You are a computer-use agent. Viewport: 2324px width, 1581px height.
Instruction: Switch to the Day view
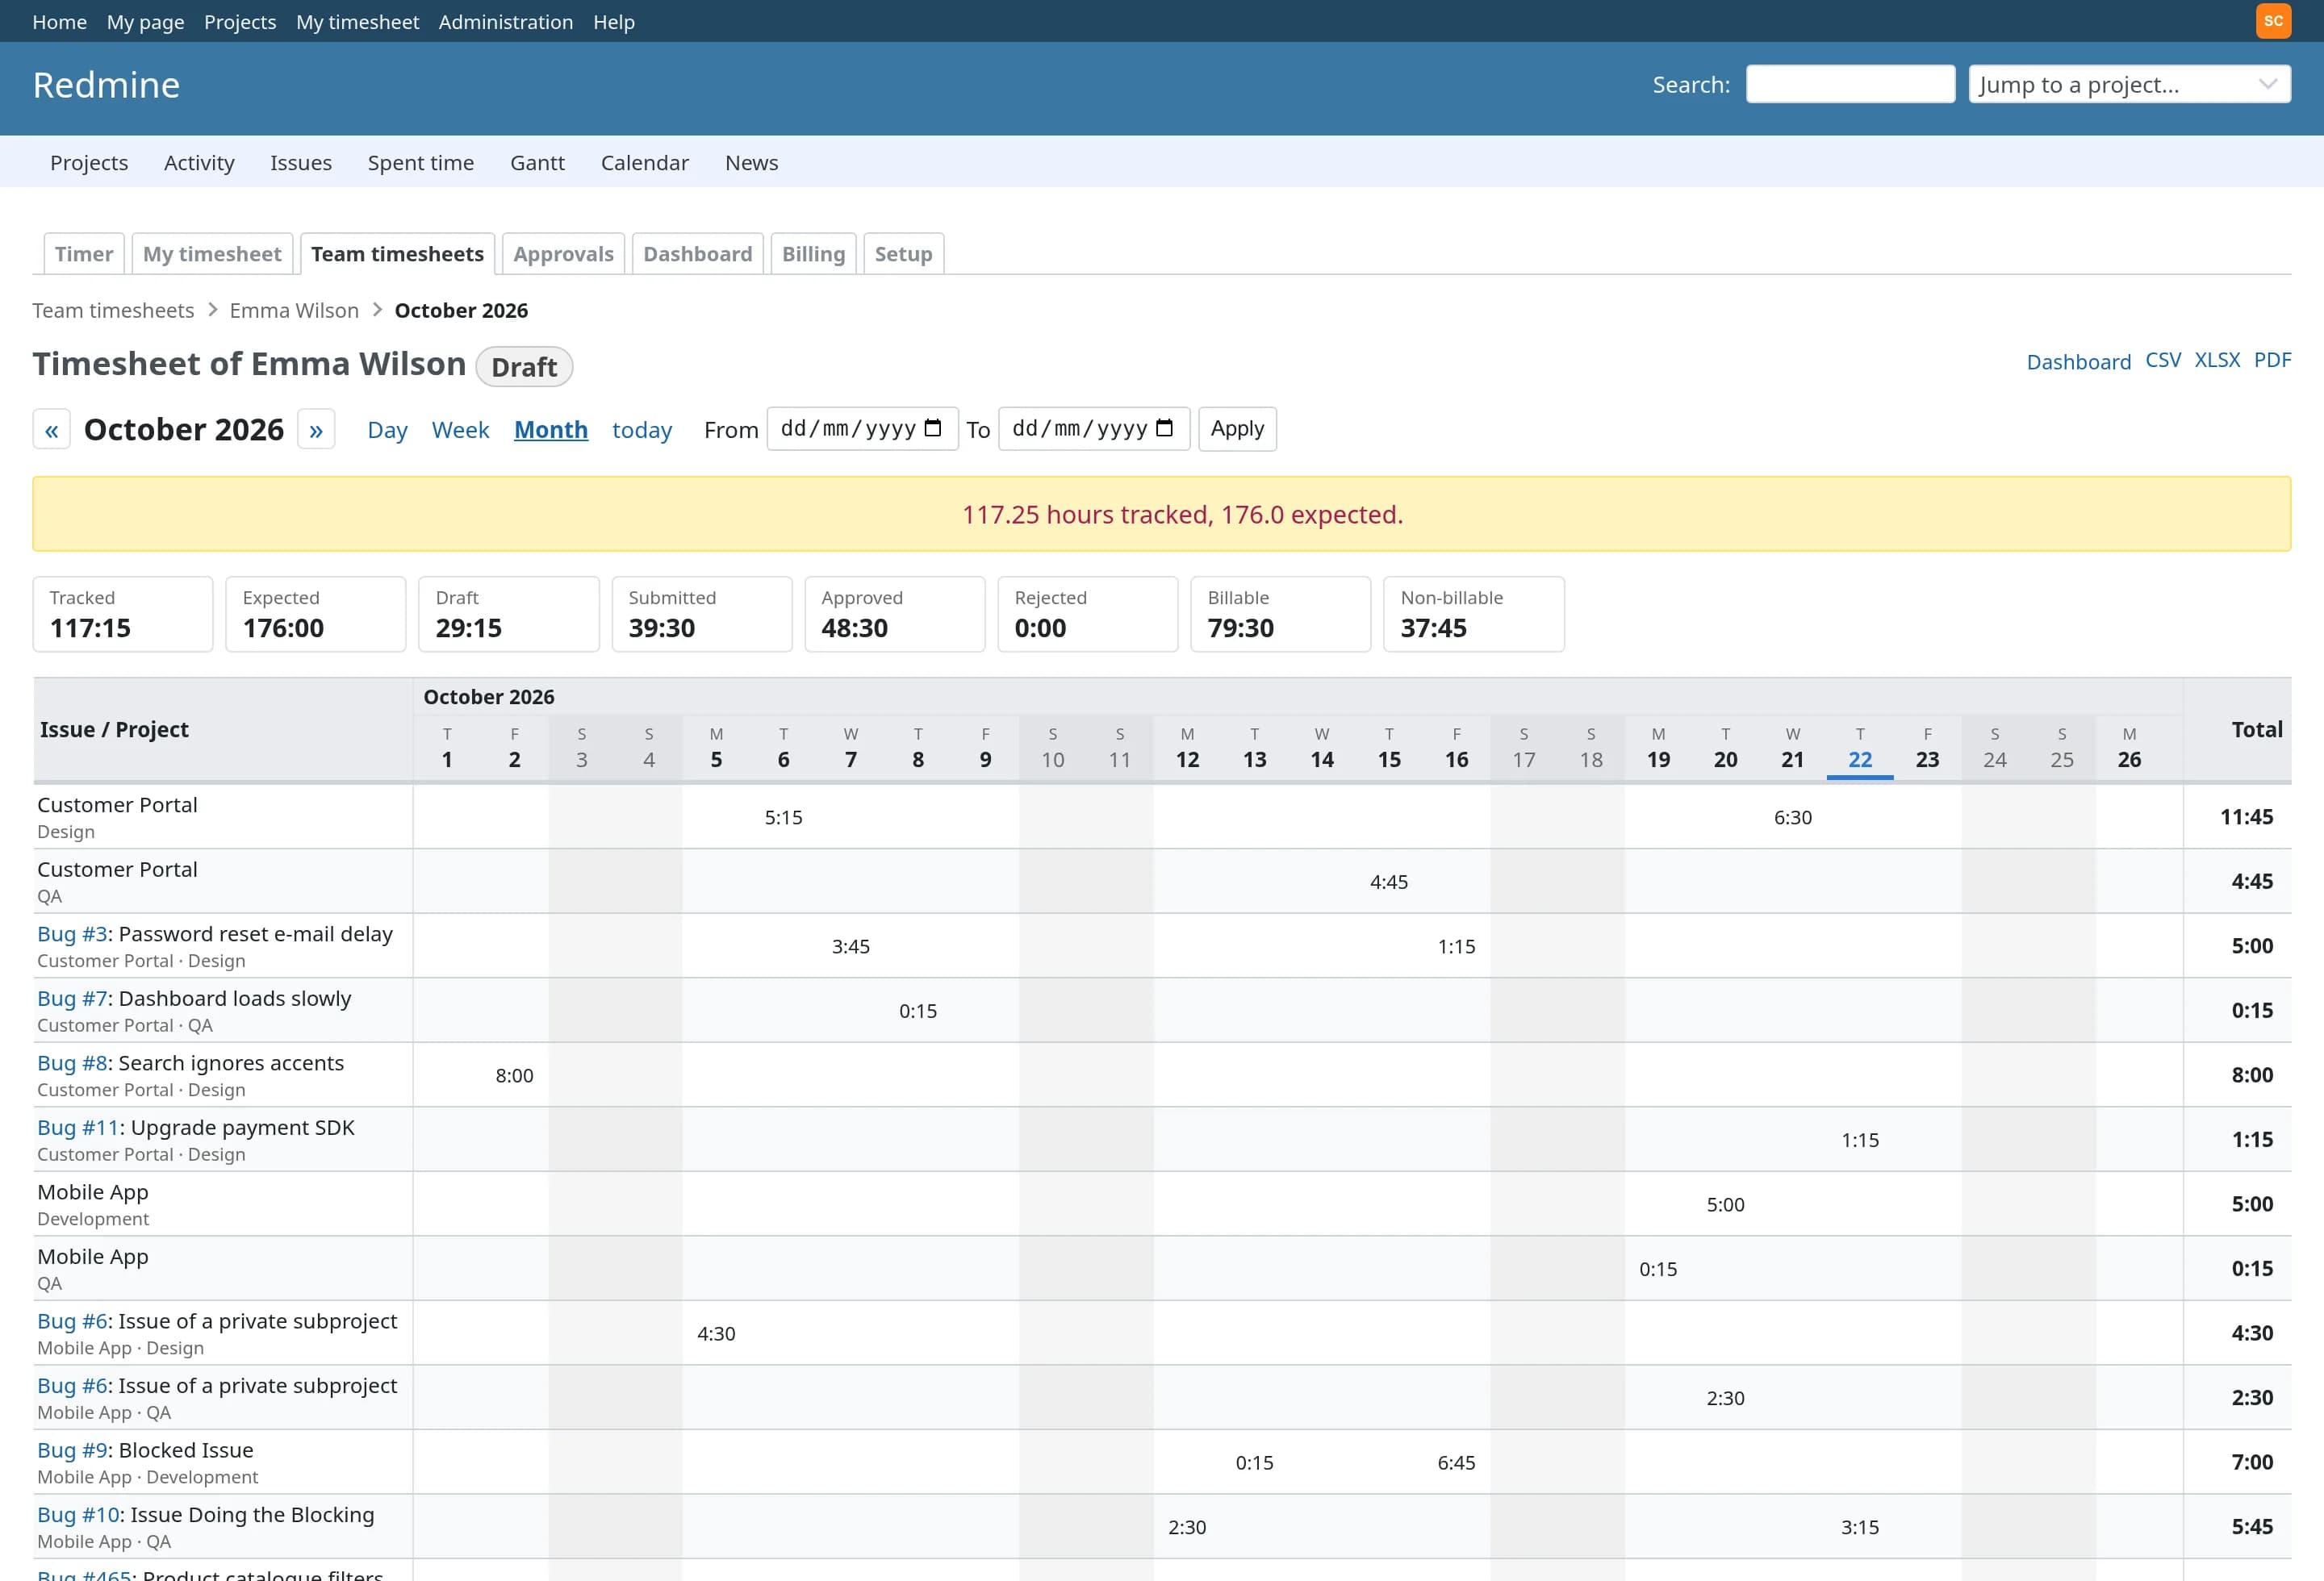[387, 430]
